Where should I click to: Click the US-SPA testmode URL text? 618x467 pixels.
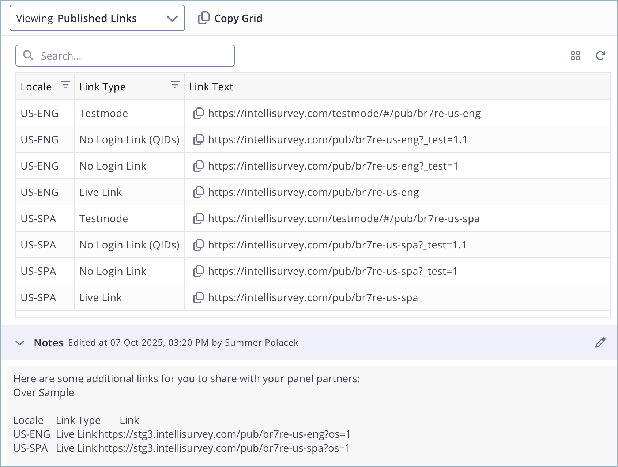click(344, 219)
